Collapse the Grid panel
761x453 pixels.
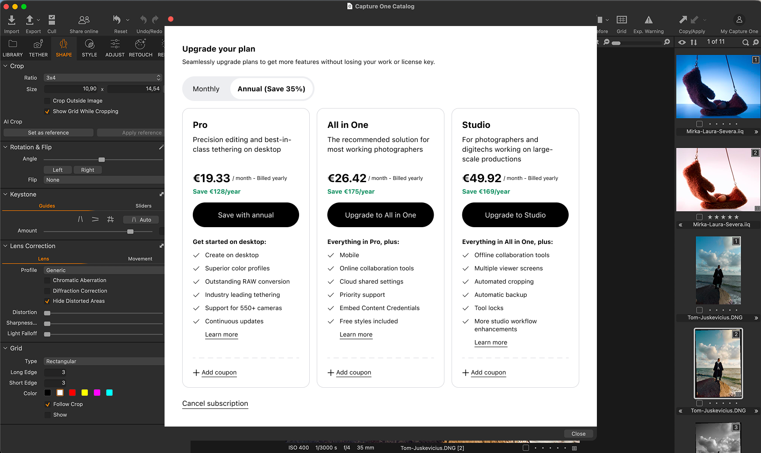pyautogui.click(x=5, y=348)
